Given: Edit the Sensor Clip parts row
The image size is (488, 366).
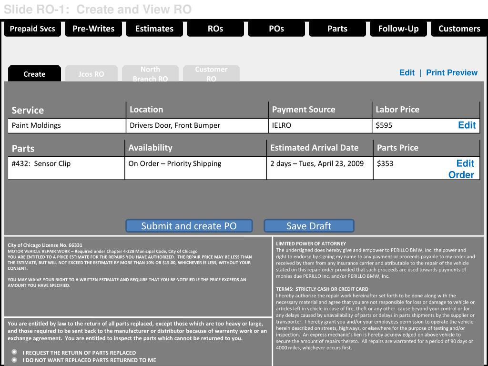Looking at the screenshot, I should point(465,163).
